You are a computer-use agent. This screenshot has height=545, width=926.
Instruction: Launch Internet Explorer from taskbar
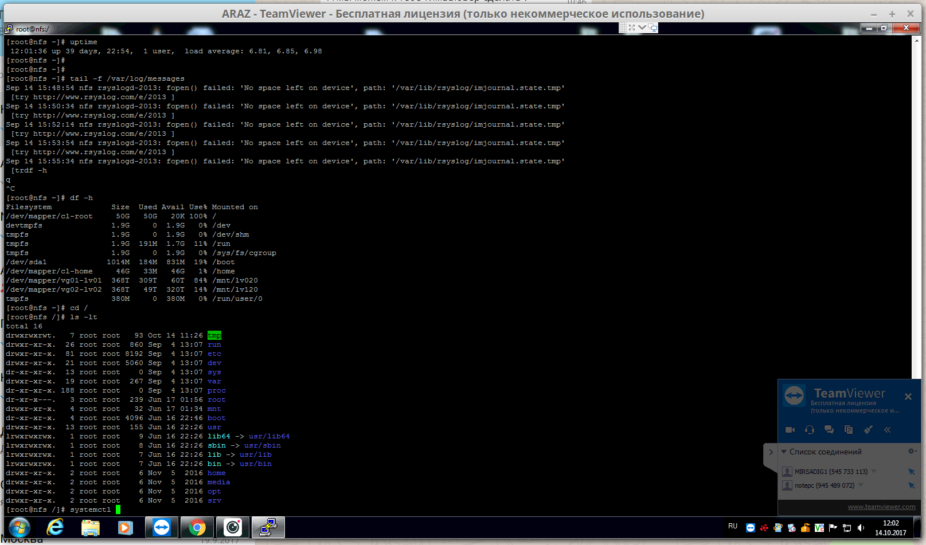point(56,528)
